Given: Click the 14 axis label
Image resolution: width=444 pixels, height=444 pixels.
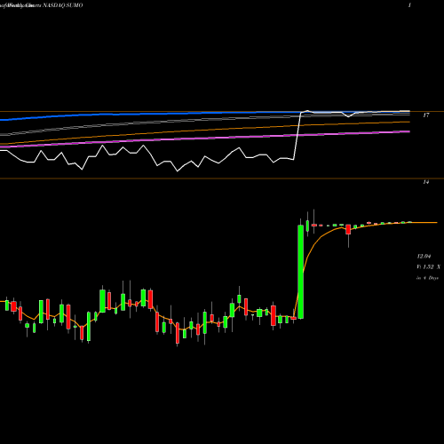Looking at the screenshot, I should [426, 182].
